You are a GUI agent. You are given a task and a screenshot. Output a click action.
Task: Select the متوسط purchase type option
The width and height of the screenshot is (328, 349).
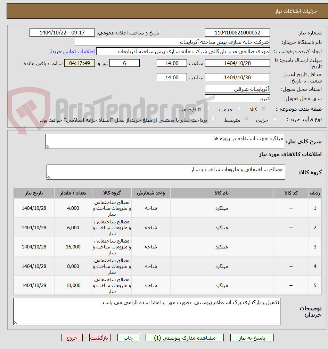click(x=247, y=119)
